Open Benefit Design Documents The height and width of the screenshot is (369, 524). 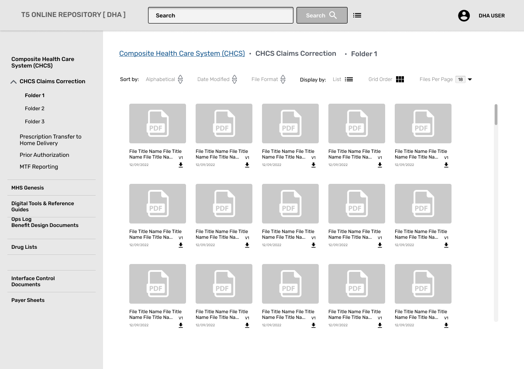tap(45, 225)
